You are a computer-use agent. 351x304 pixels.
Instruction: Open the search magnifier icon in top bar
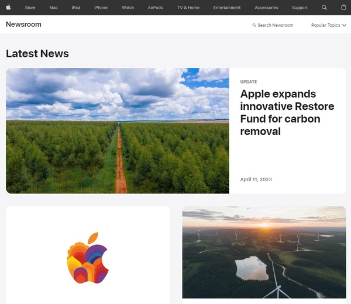pyautogui.click(x=325, y=8)
